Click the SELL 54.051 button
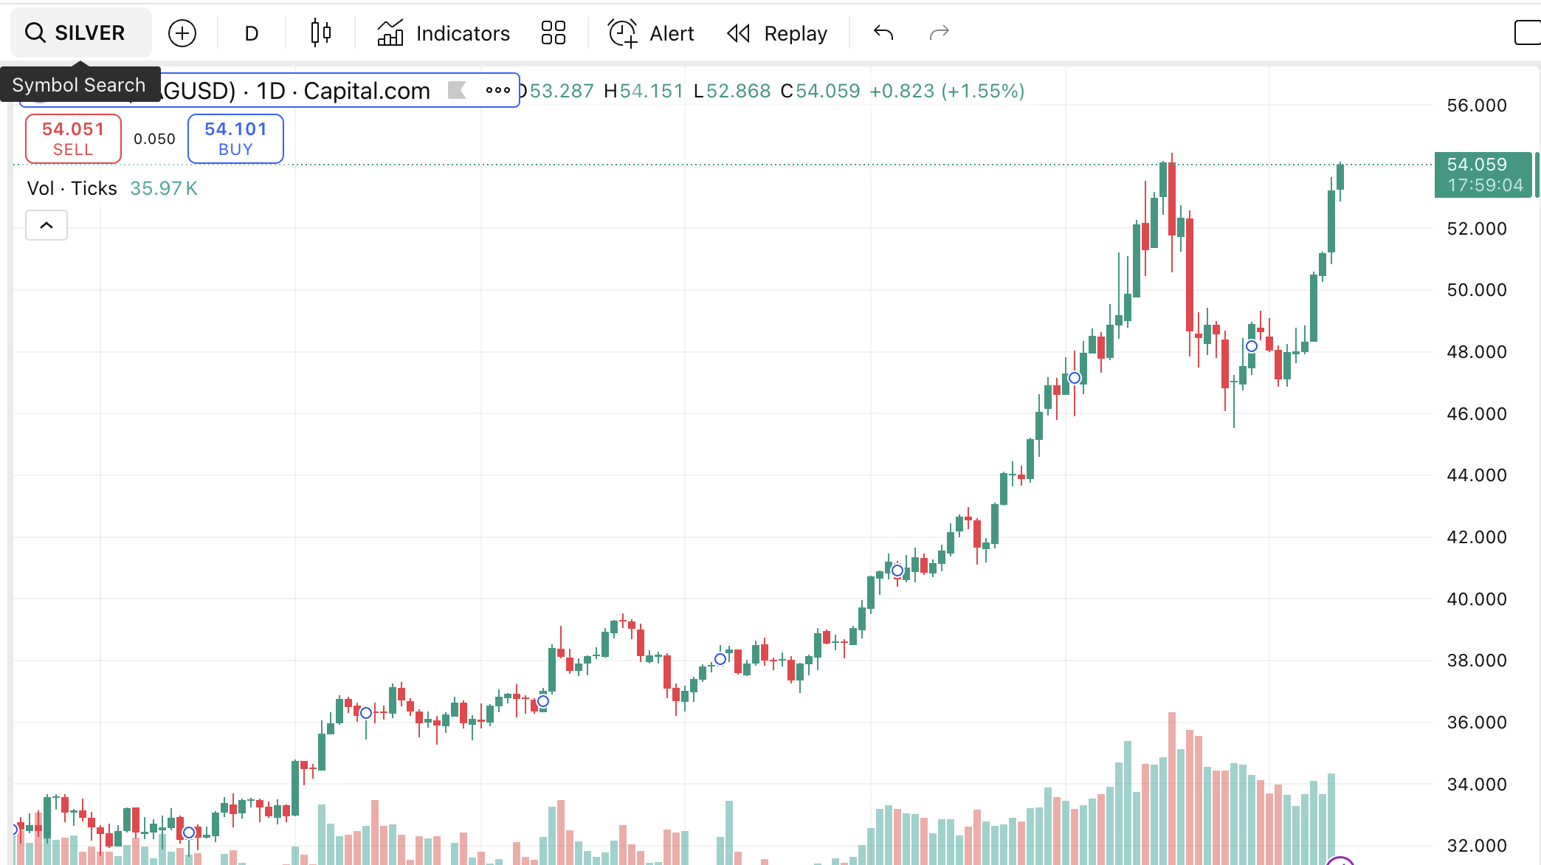 coord(73,139)
